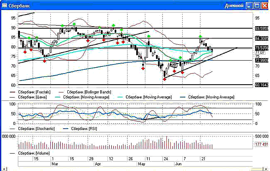
Task: Click the Дневной timeframe label in title bar
Action: click(x=234, y=6)
